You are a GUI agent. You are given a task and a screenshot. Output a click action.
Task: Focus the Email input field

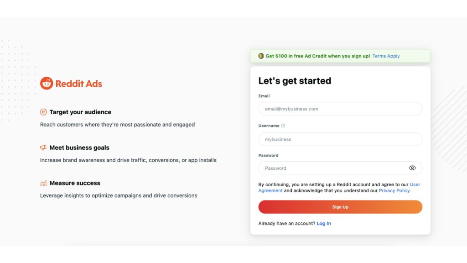[340, 109]
